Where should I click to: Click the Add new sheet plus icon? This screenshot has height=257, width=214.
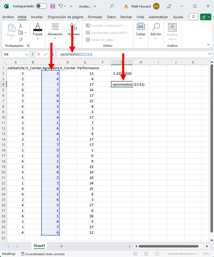pos(61,246)
